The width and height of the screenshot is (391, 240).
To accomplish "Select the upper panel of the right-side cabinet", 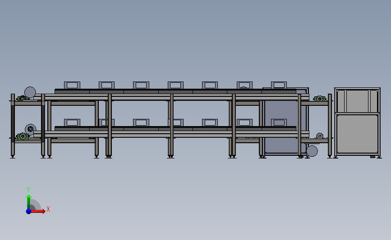I will tap(357, 101).
